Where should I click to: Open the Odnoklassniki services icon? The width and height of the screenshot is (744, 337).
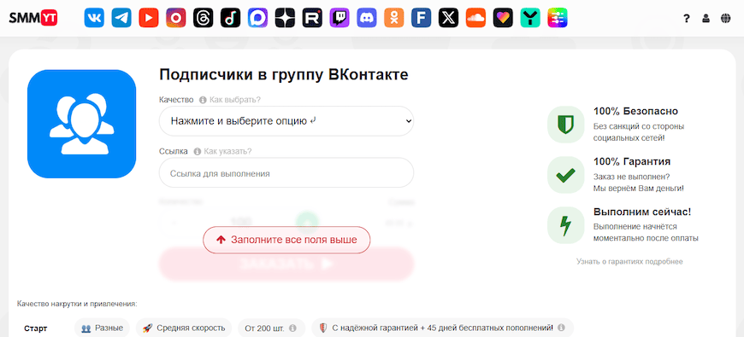[394, 18]
